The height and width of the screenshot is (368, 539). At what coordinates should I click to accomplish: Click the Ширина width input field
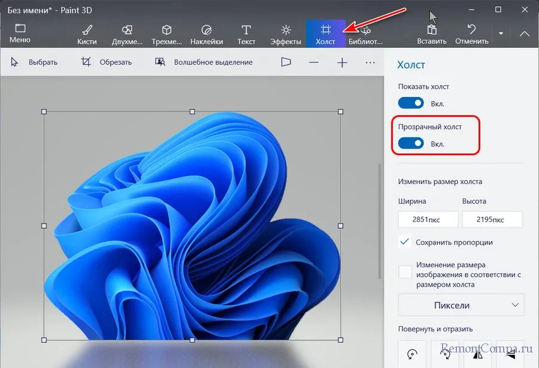(428, 219)
